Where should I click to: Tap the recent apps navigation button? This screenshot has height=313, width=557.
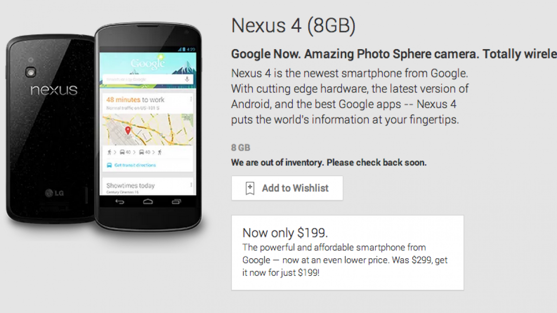(x=176, y=202)
